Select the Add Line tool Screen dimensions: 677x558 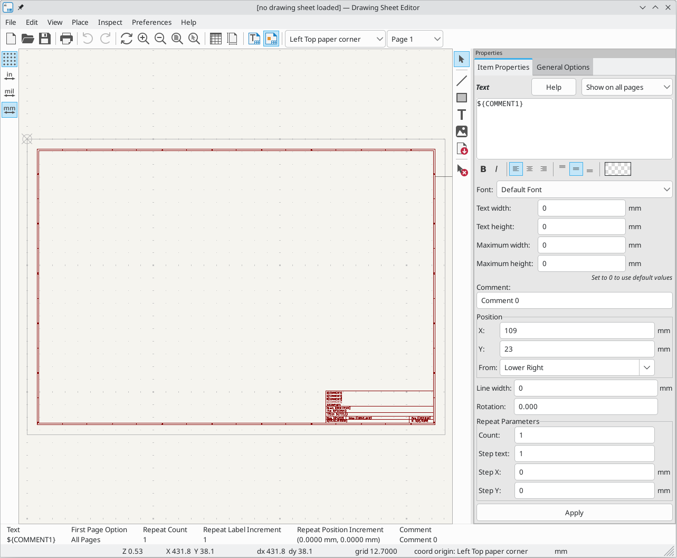[x=462, y=81]
